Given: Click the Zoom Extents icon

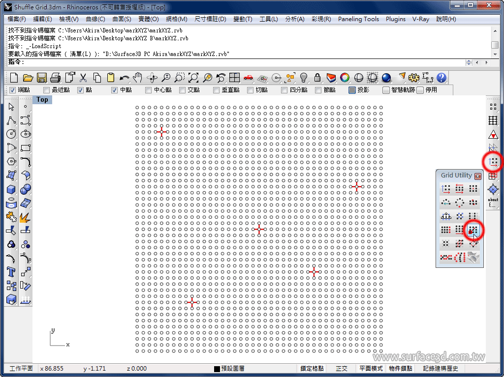Looking at the screenshot, I should pyautogui.click(x=193, y=78).
